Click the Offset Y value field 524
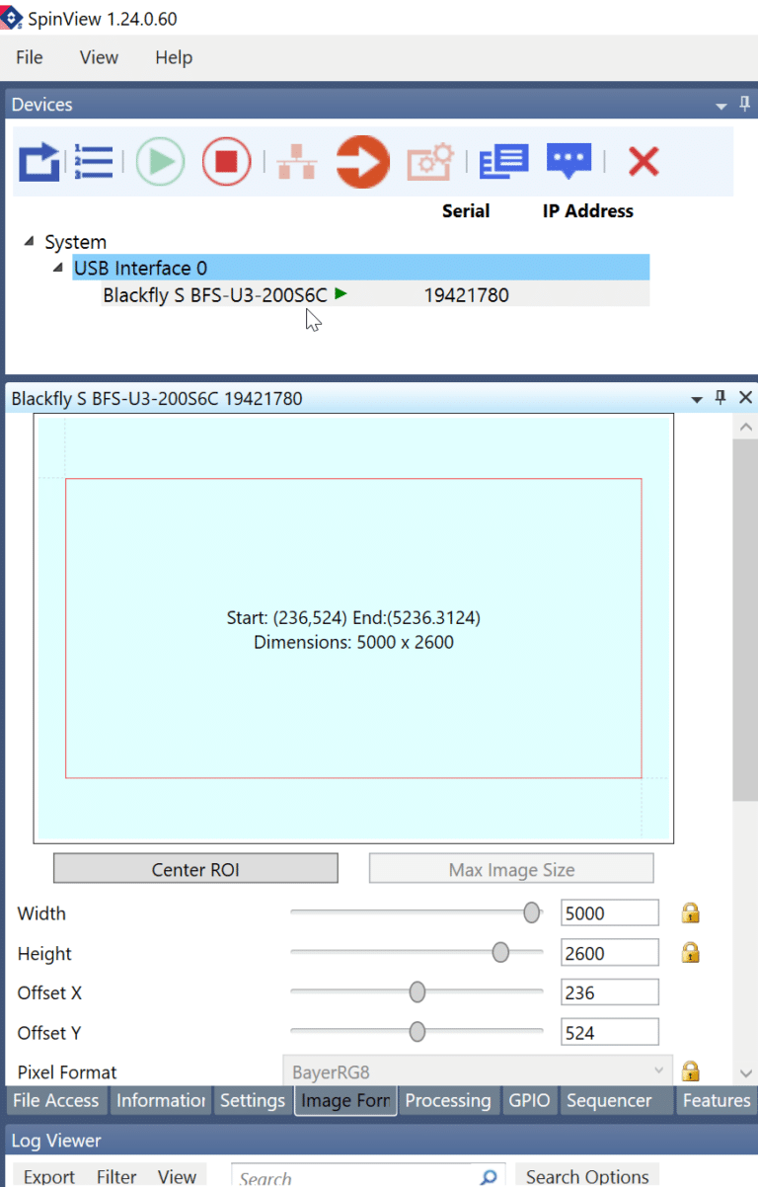 point(609,1033)
